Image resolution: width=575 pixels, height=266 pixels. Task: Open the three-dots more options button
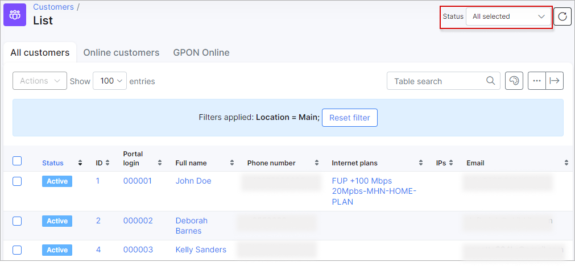tap(537, 81)
